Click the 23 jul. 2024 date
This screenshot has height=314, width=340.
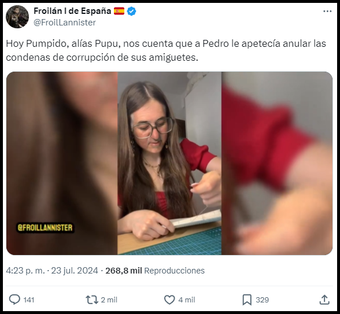point(75,271)
